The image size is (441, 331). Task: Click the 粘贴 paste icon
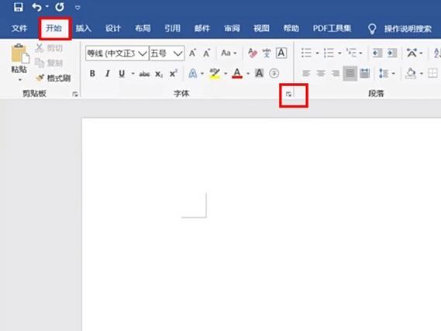19,53
